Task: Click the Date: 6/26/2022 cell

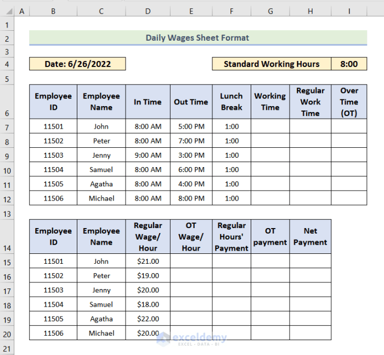Action: (77, 64)
